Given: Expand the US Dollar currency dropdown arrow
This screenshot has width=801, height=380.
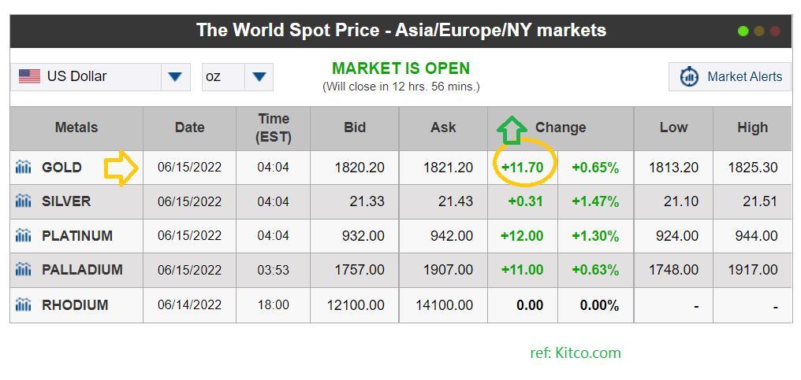Looking at the screenshot, I should coord(175,77).
